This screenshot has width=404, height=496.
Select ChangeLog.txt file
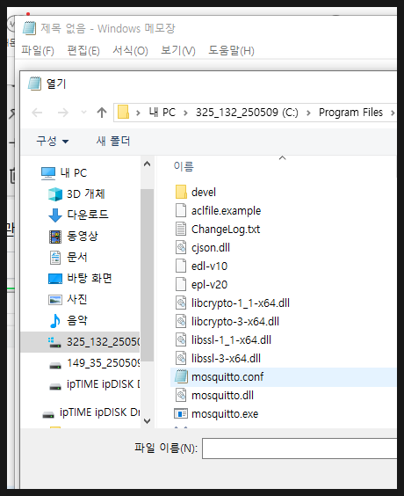226,229
